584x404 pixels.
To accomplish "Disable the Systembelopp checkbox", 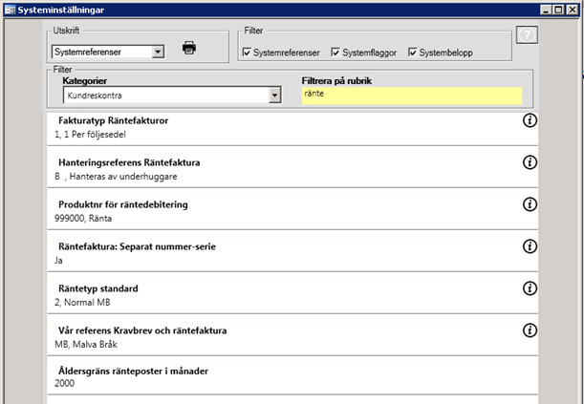I will 412,52.
